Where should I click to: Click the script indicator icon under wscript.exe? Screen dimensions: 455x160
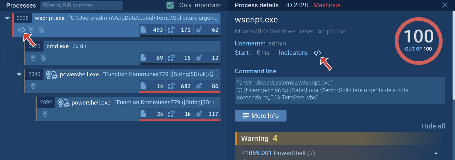point(21,30)
